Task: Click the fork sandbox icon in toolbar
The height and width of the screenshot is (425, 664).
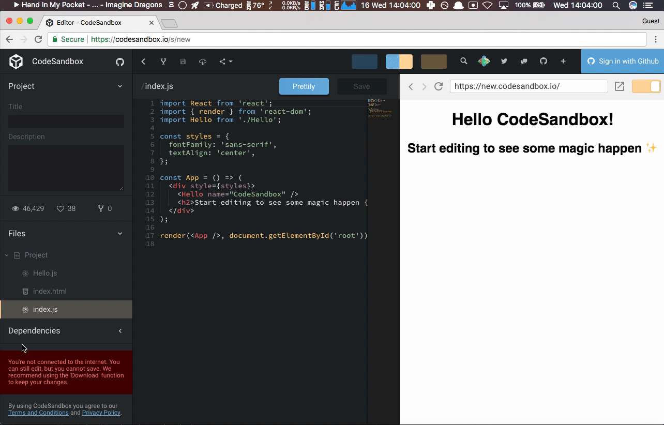Action: click(163, 62)
